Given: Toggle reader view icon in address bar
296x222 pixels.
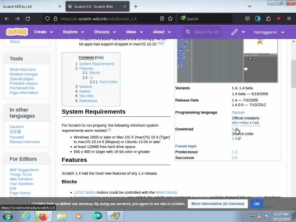Looking at the screenshot, I should coord(162,18).
